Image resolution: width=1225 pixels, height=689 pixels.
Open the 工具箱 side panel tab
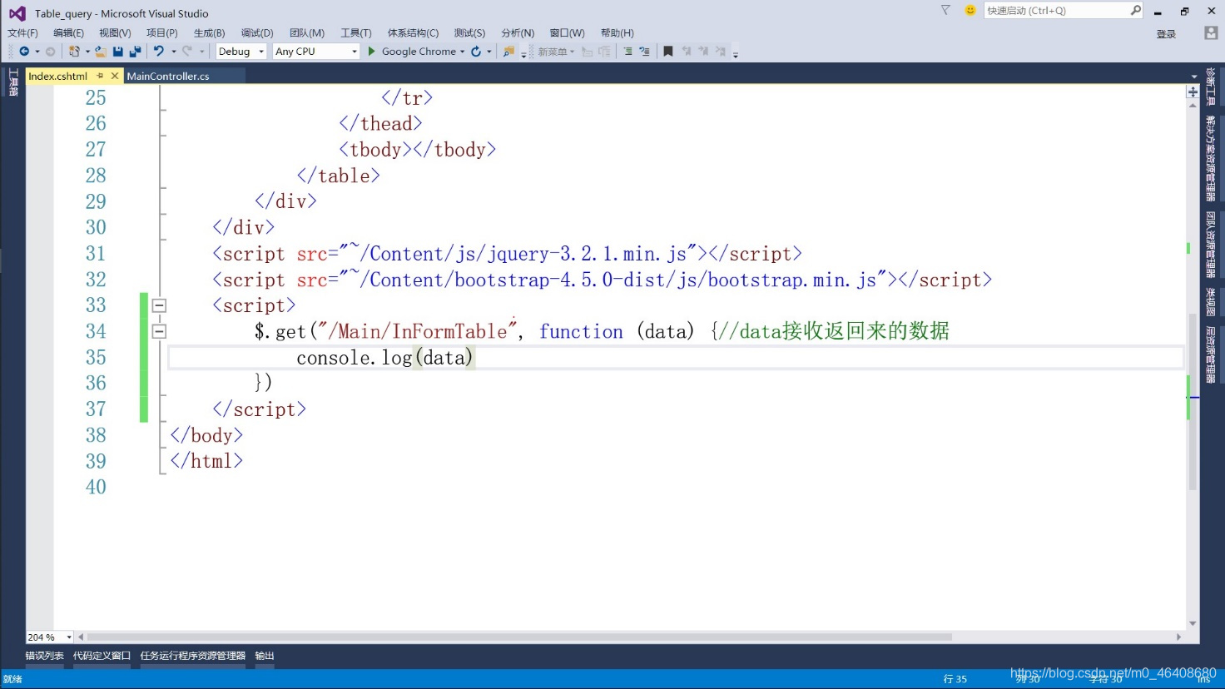click(12, 82)
